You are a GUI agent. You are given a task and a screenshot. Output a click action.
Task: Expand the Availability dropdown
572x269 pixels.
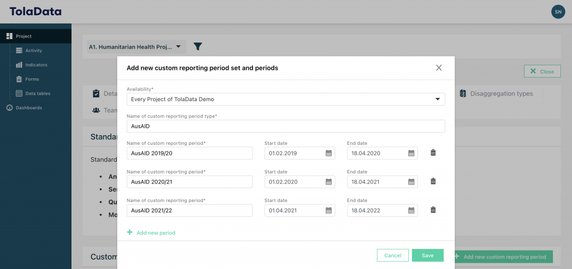click(285, 100)
